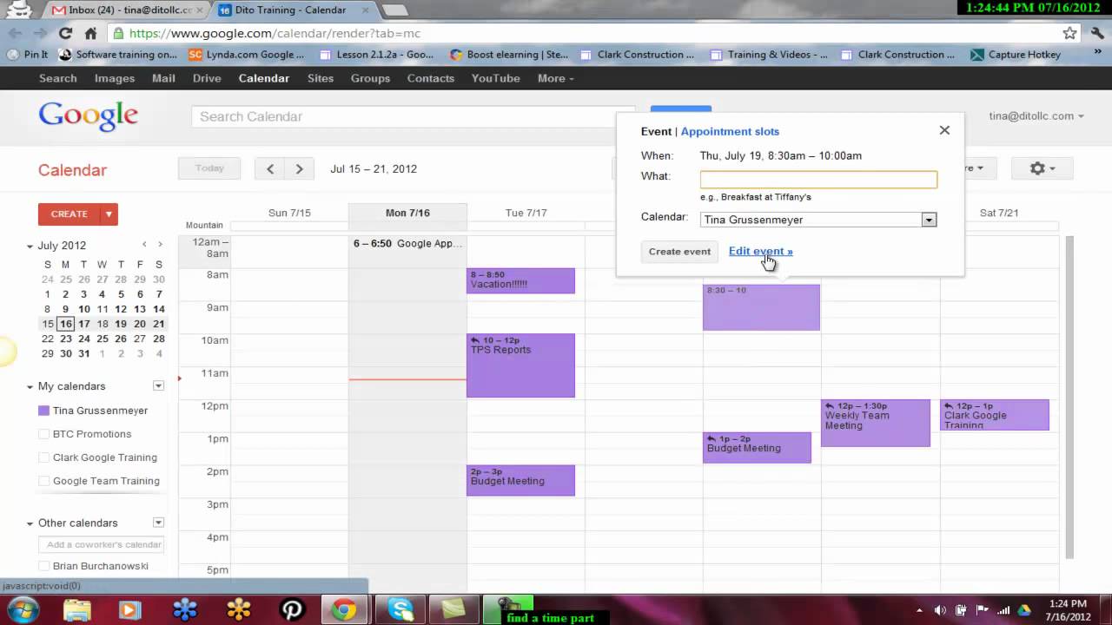Open the Clark Google Training Saturday event
Image resolution: width=1112 pixels, height=625 pixels.
[x=994, y=415]
